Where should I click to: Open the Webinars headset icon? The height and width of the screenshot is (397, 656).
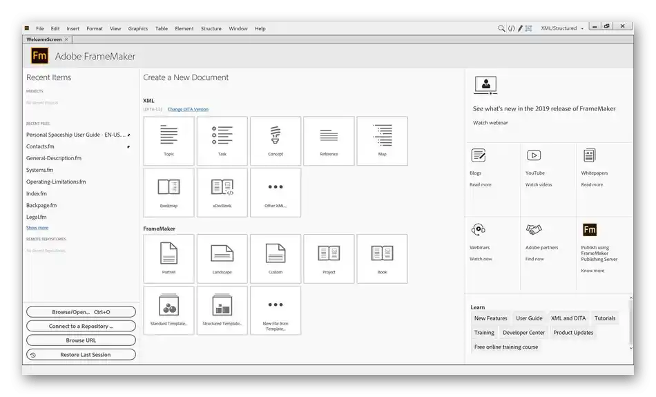[479, 229]
